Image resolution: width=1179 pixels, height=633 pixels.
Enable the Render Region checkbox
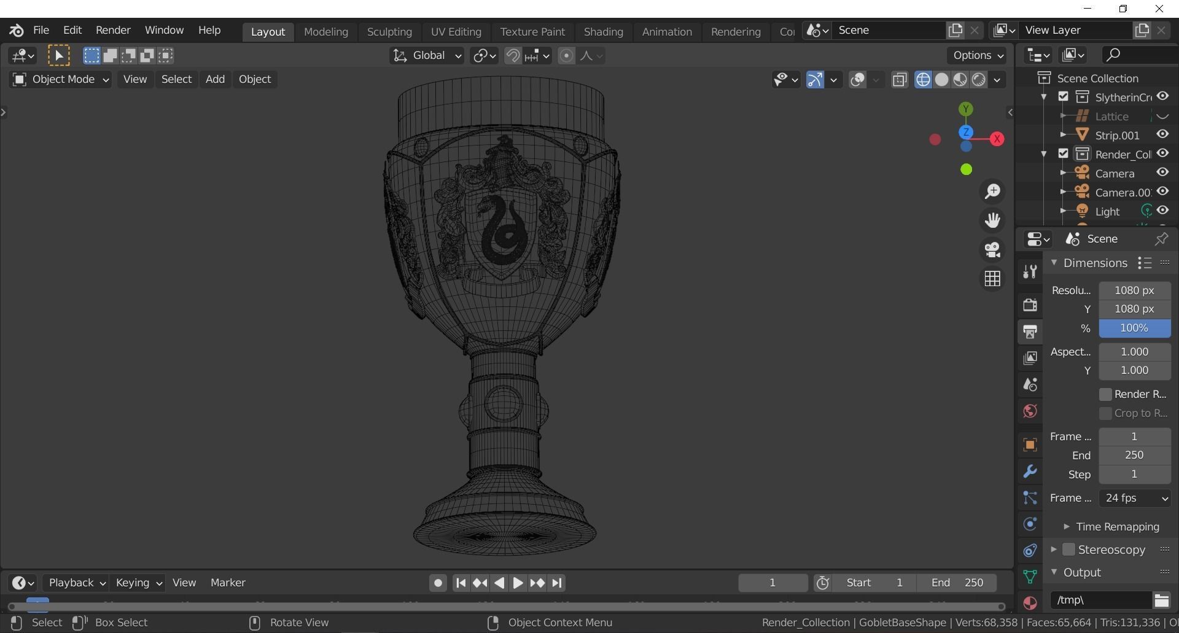(1105, 394)
